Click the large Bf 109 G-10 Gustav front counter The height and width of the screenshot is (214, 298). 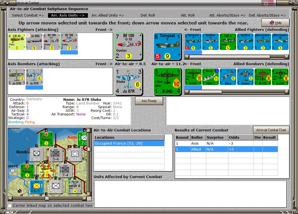coord(129,46)
